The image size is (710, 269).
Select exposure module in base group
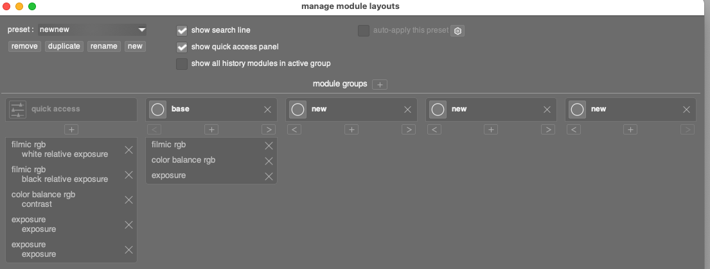pos(169,175)
